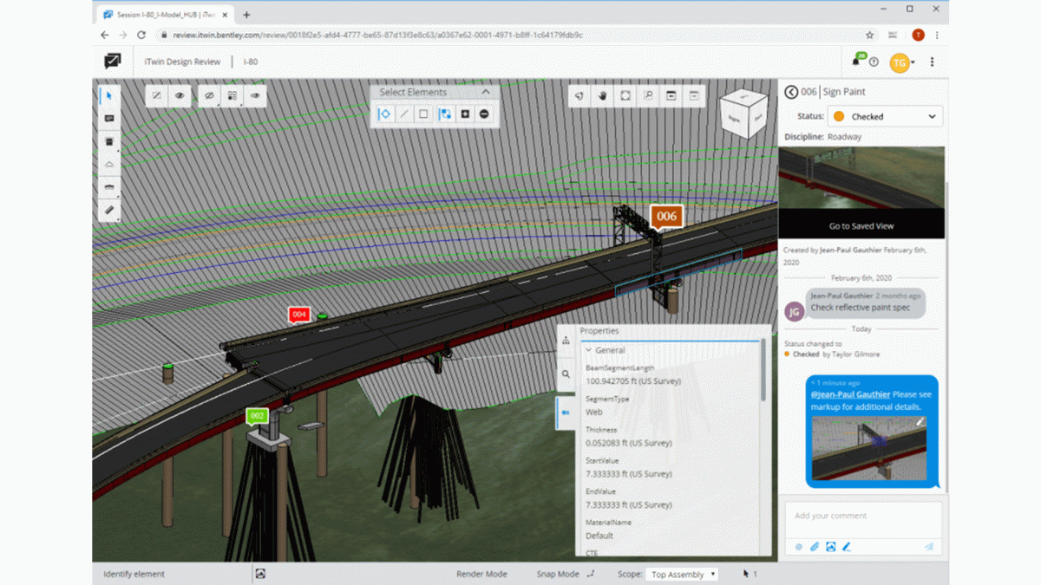Click the saved view preview image
The width and height of the screenshot is (1041, 585).
click(x=861, y=178)
